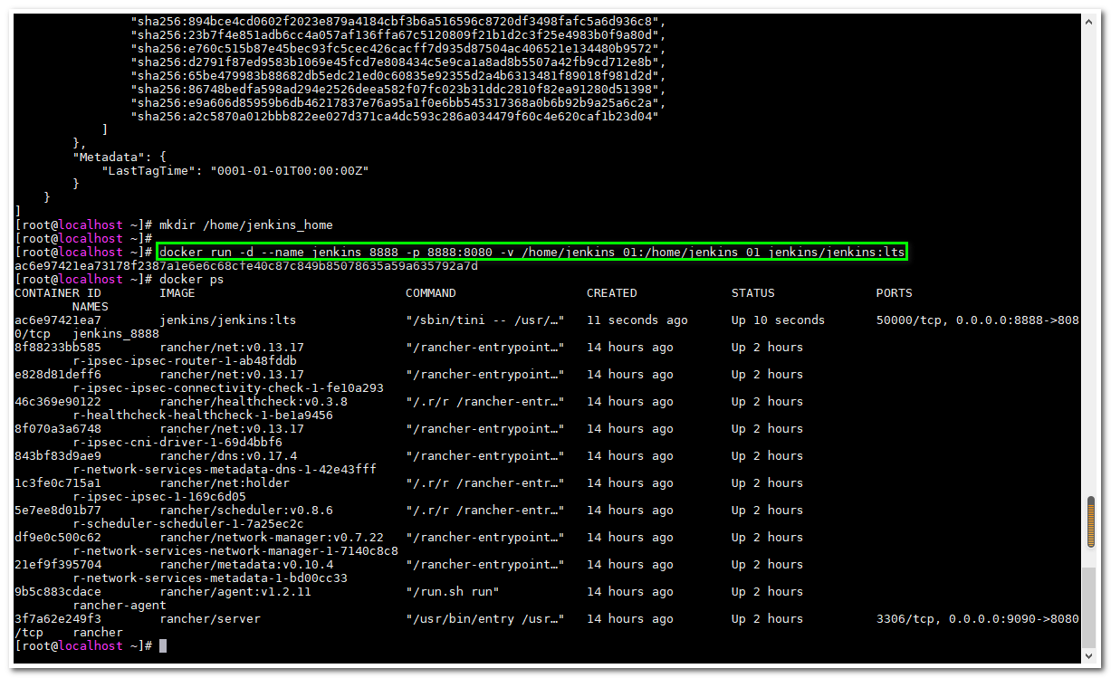The width and height of the screenshot is (1111, 678).
Task: Click the 'docker ps' command text
Action: point(192,279)
